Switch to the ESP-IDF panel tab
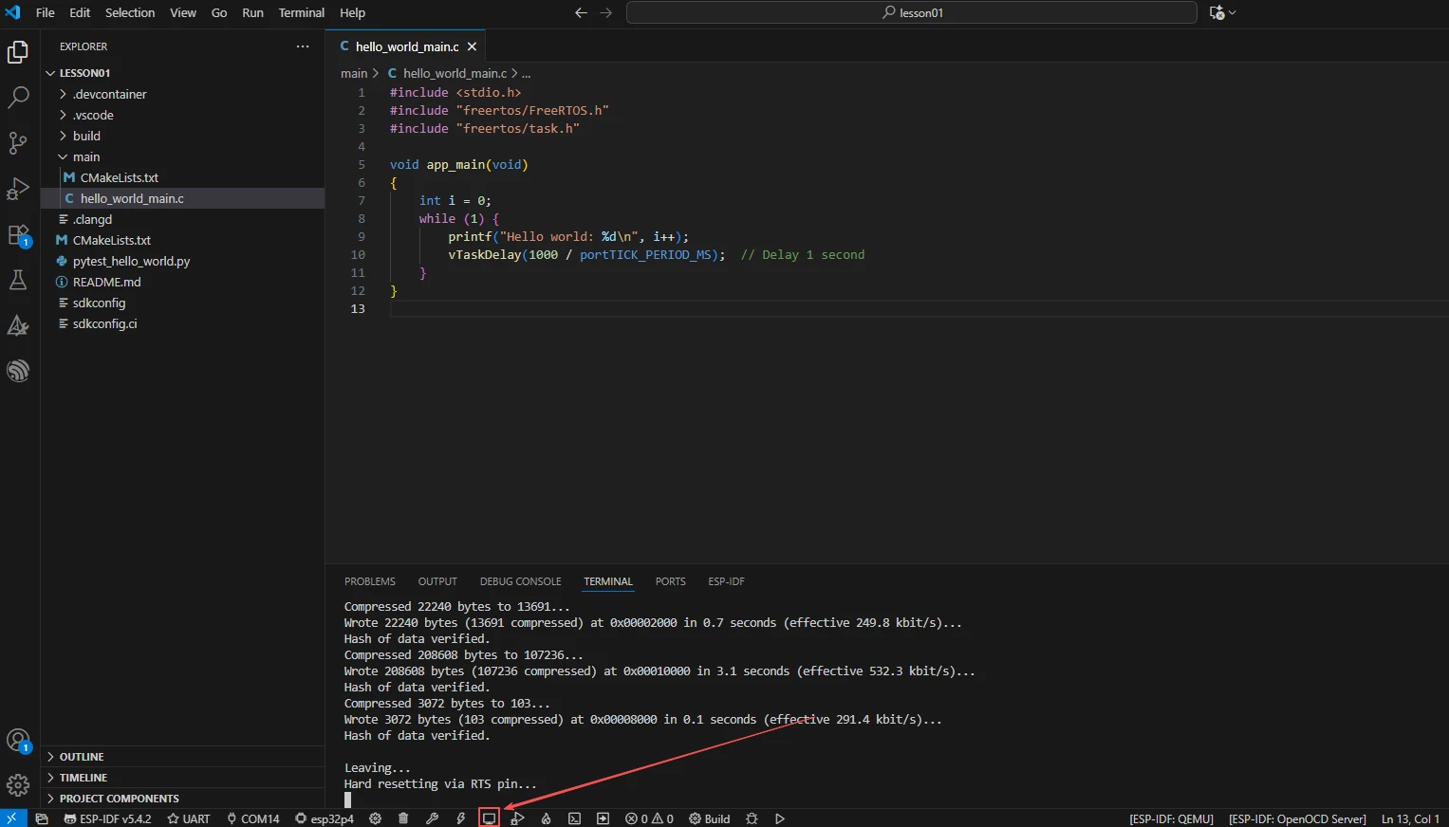The height and width of the screenshot is (827, 1449). tap(726, 581)
